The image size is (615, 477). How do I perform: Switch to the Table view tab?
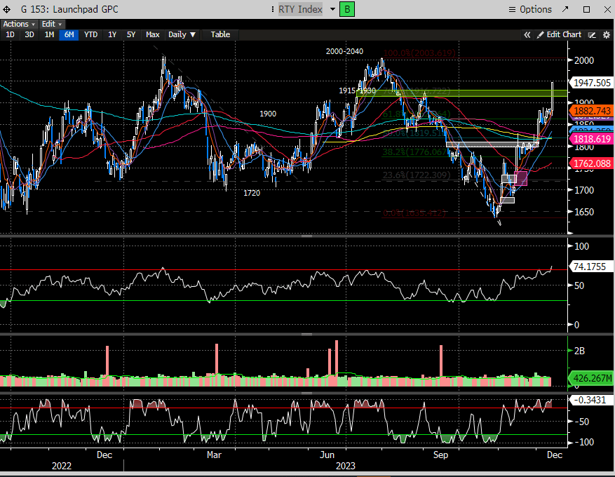tap(220, 34)
